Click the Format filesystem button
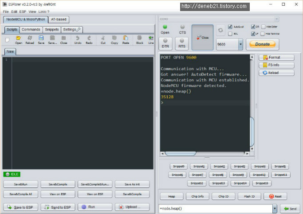Image resolution: width=303 pixels, height=214 pixels. pyautogui.click(x=276, y=58)
